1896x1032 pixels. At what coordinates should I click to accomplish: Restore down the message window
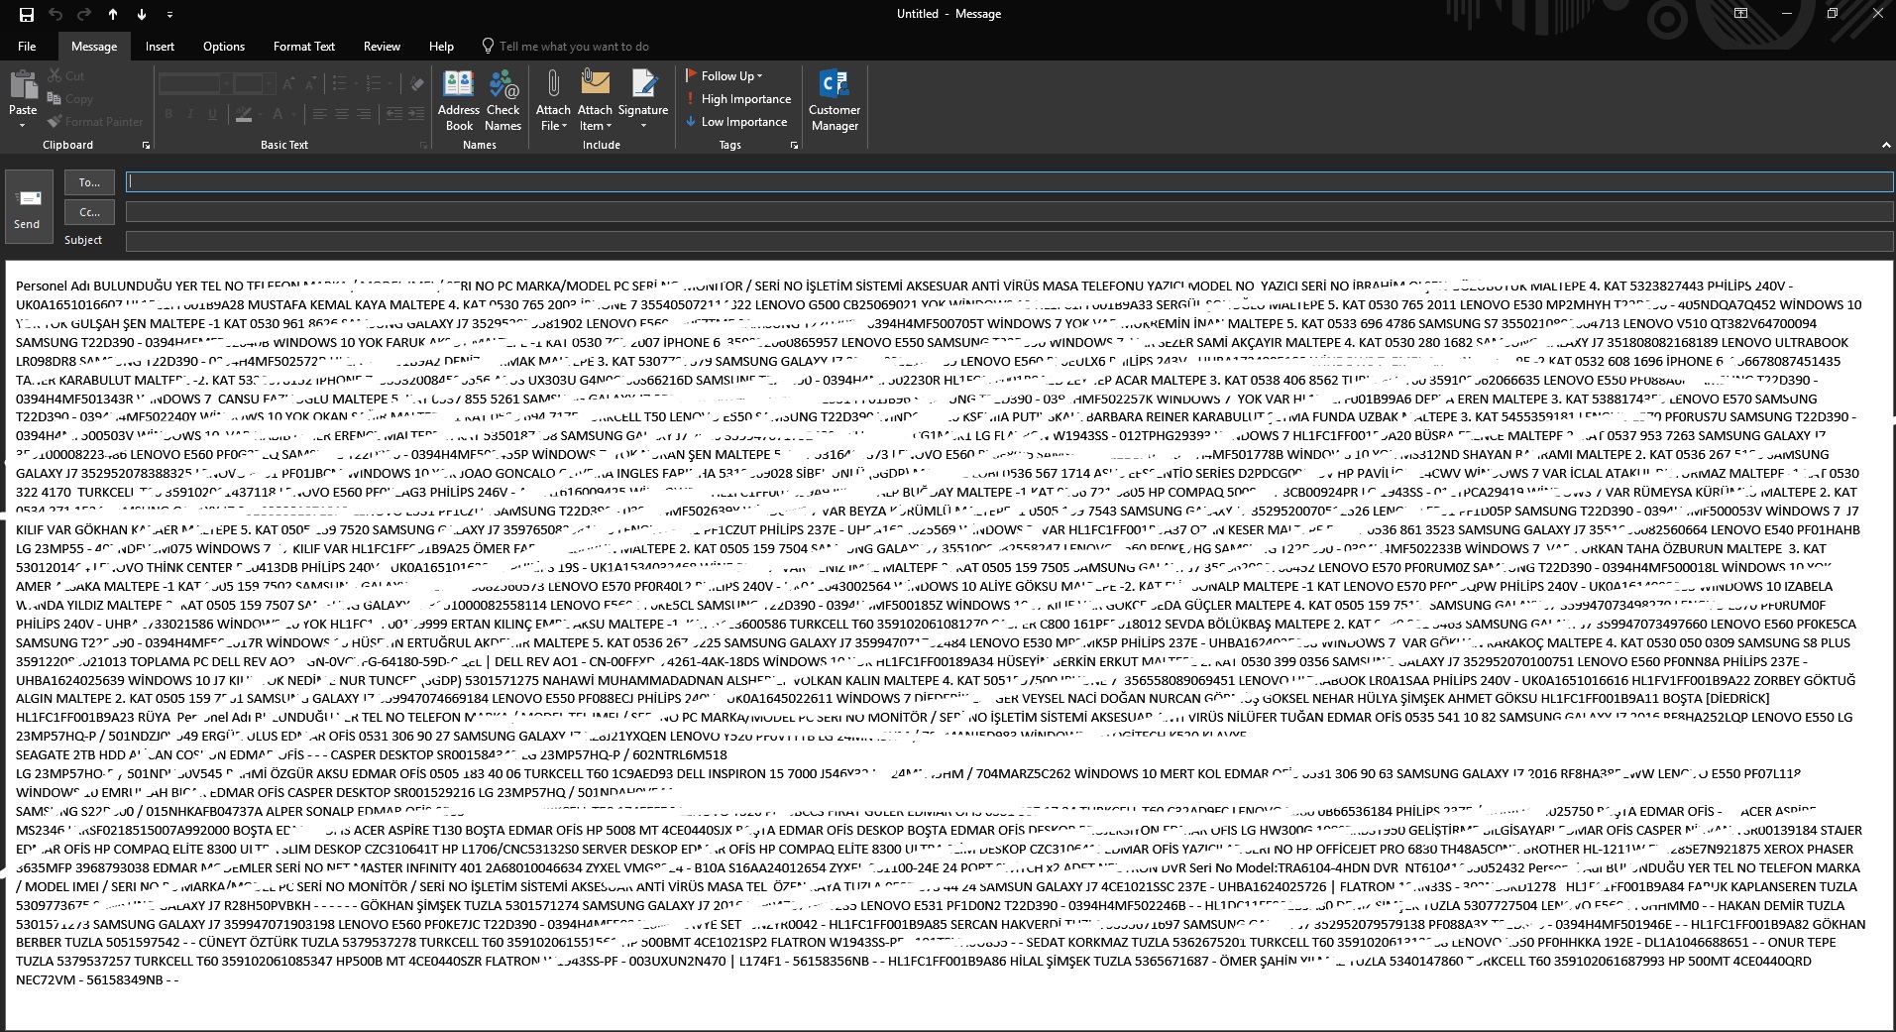tap(1833, 14)
